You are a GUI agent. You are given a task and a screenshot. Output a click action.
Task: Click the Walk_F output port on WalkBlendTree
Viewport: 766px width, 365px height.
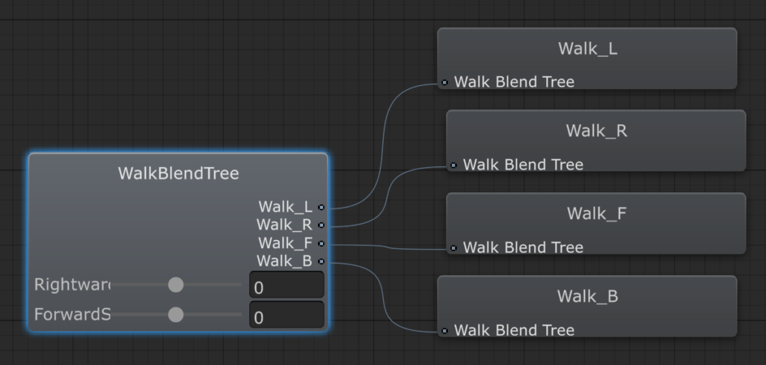(x=321, y=243)
